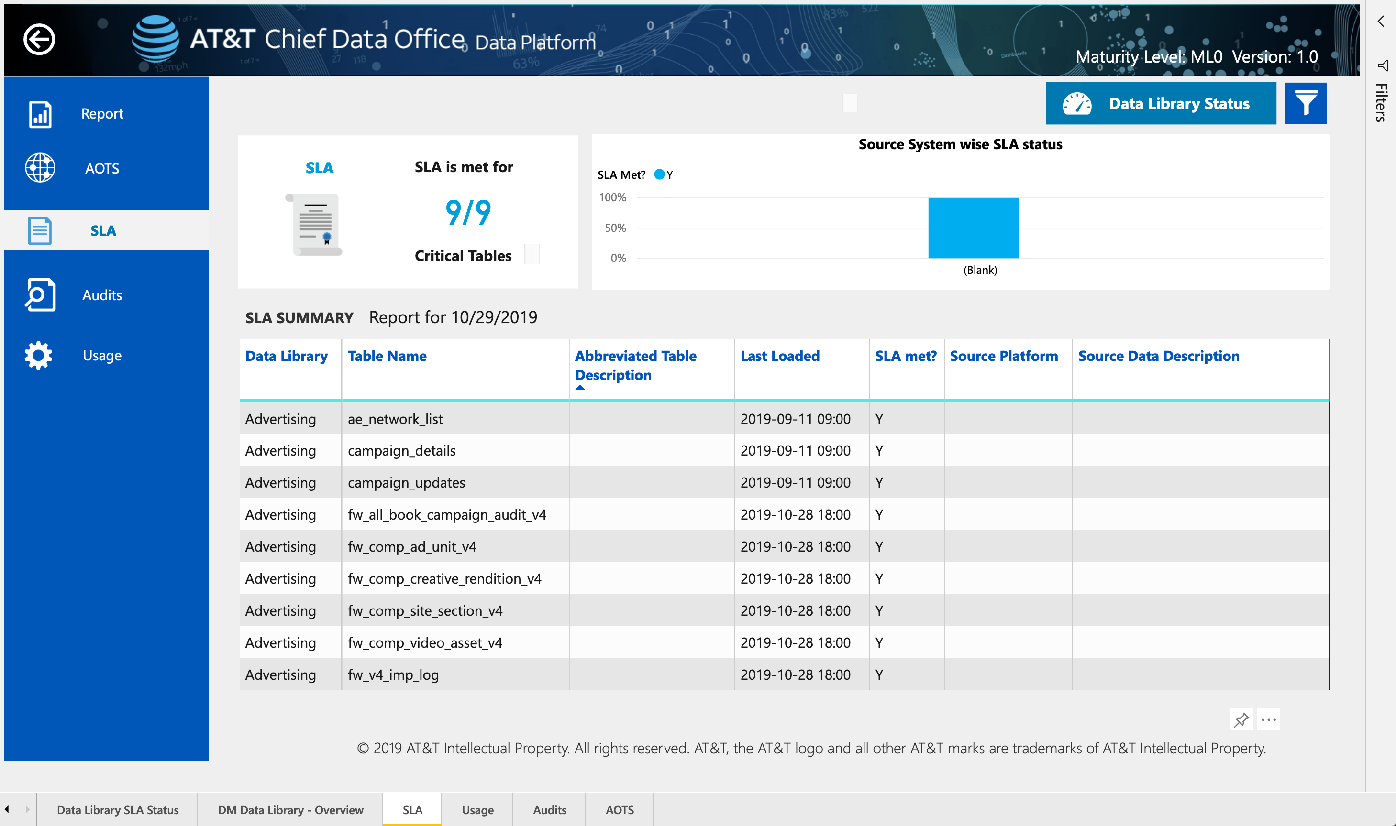The height and width of the screenshot is (826, 1396).
Task: Open AOTS globe icon in sidebar
Action: click(x=40, y=168)
